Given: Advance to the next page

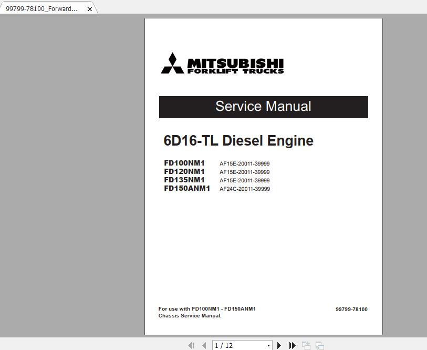Looking at the screenshot, I should 279,346.
